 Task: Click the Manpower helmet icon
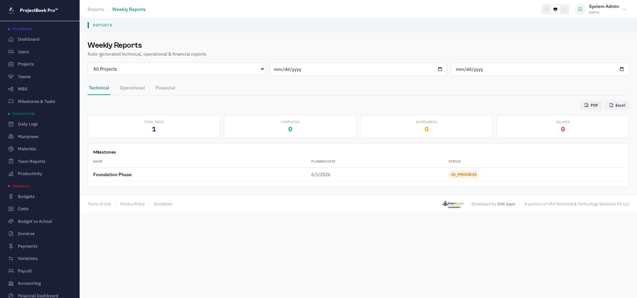[11, 136]
